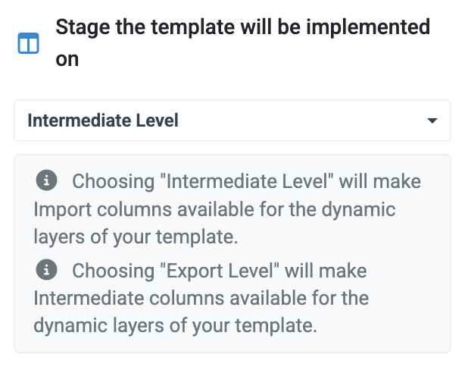The height and width of the screenshot is (370, 468).
Task: Click "Choosing" at the start of first hint
Action: [114, 181]
